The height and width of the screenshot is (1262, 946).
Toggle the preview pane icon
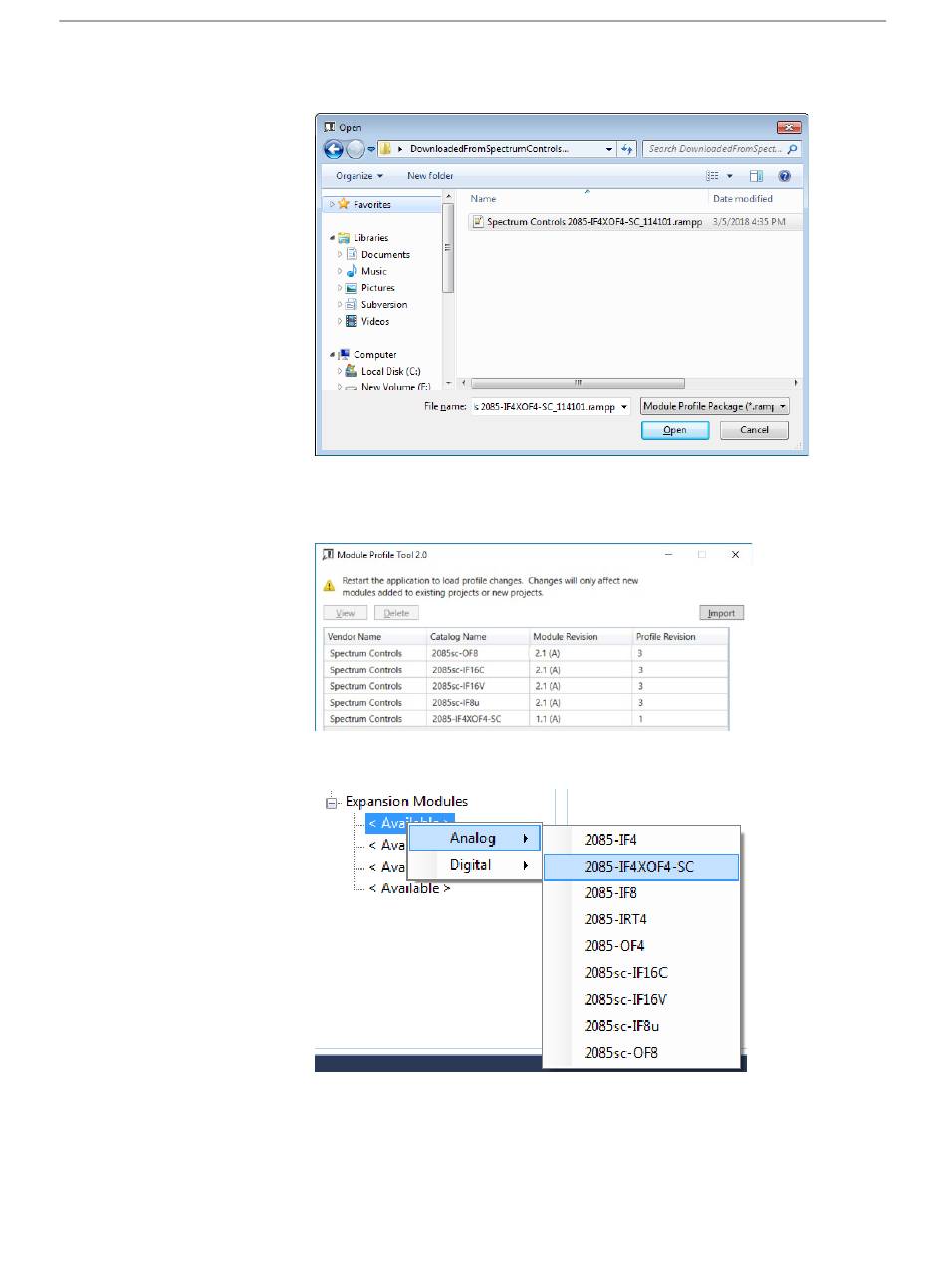pos(756,176)
